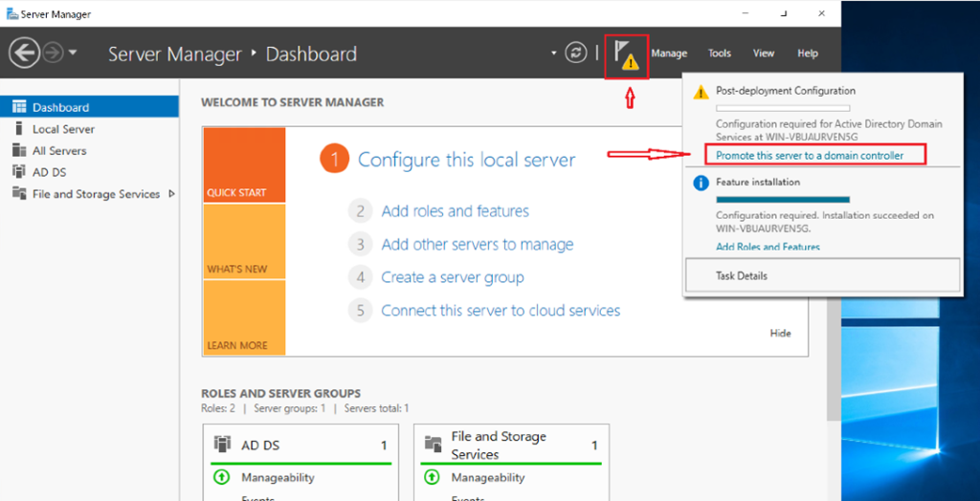The height and width of the screenshot is (501, 980).
Task: Click the File and Storage Services sidebar icon
Action: point(19,194)
